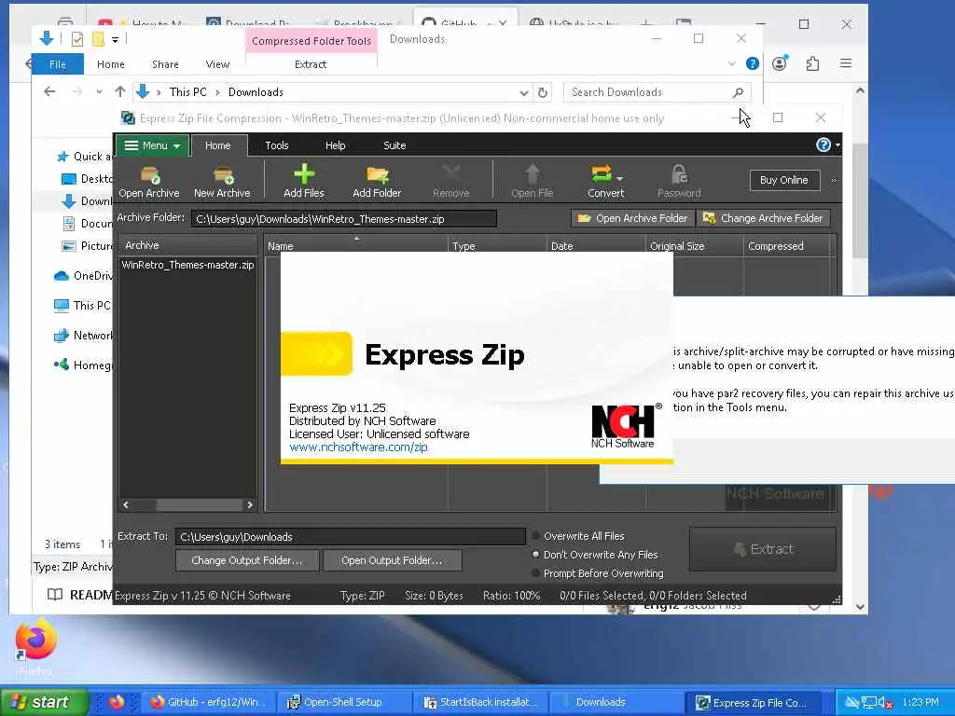Click the Firefox quick launch icon in taskbar
The height and width of the screenshot is (716, 955).
pyautogui.click(x=117, y=702)
